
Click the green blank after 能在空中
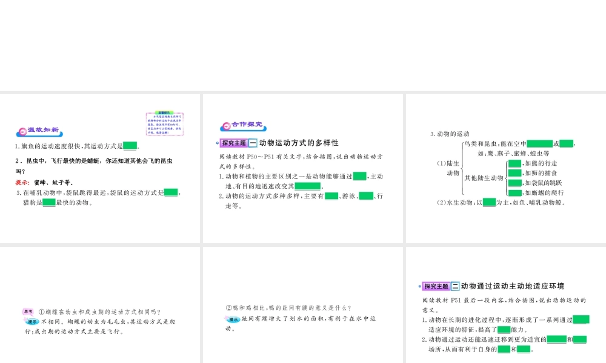[x=539, y=143]
